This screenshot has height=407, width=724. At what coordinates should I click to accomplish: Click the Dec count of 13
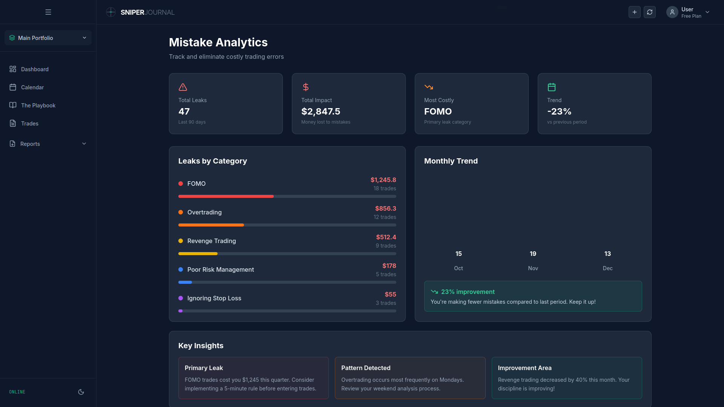[x=607, y=254]
